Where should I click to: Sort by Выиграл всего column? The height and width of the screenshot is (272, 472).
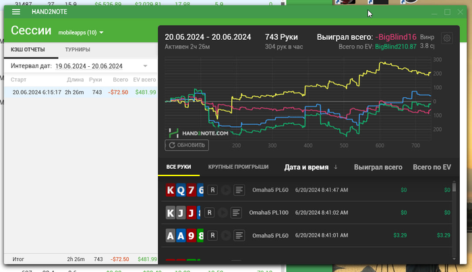pyautogui.click(x=378, y=167)
